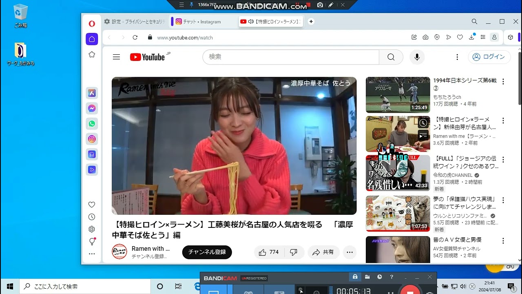
Task: Reload the page with the refresh icon
Action: pos(135,37)
